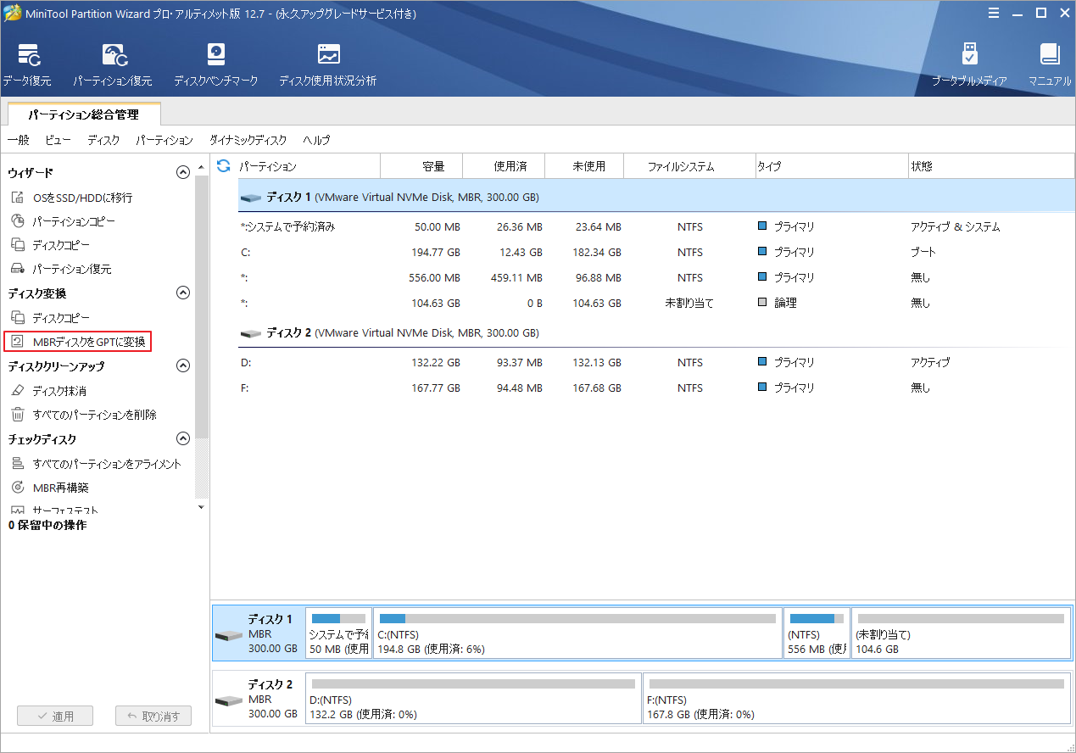Select F:(NTFS) block in disk map
This screenshot has height=753, width=1076.
point(856,698)
